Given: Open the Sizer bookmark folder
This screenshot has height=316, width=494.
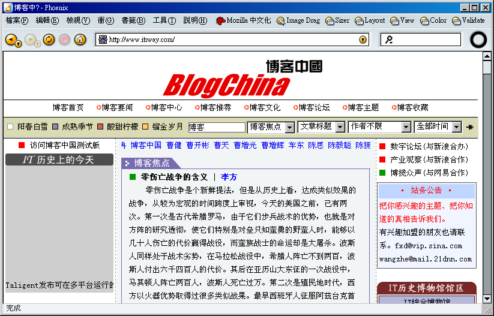Looking at the screenshot, I should [x=337, y=21].
